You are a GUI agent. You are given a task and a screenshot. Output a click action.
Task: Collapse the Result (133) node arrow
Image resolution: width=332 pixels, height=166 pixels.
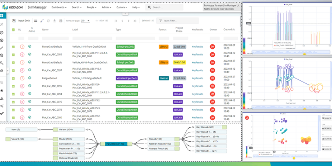point(145,139)
